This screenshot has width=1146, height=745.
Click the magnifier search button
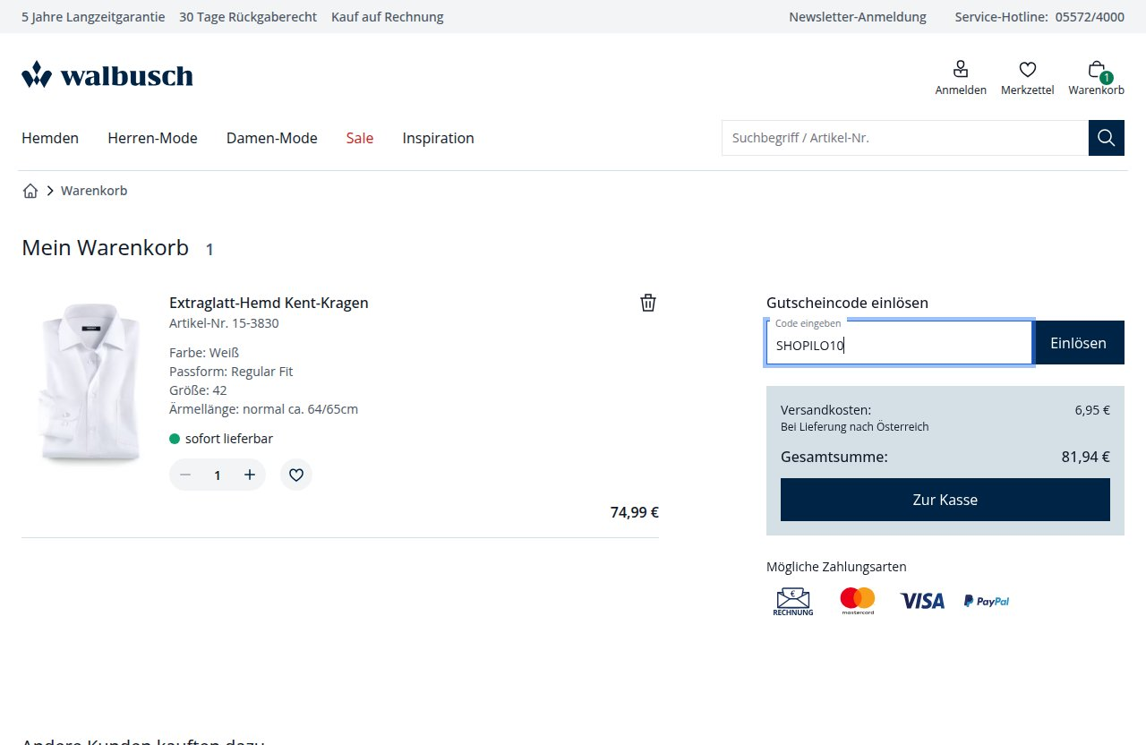1107,138
